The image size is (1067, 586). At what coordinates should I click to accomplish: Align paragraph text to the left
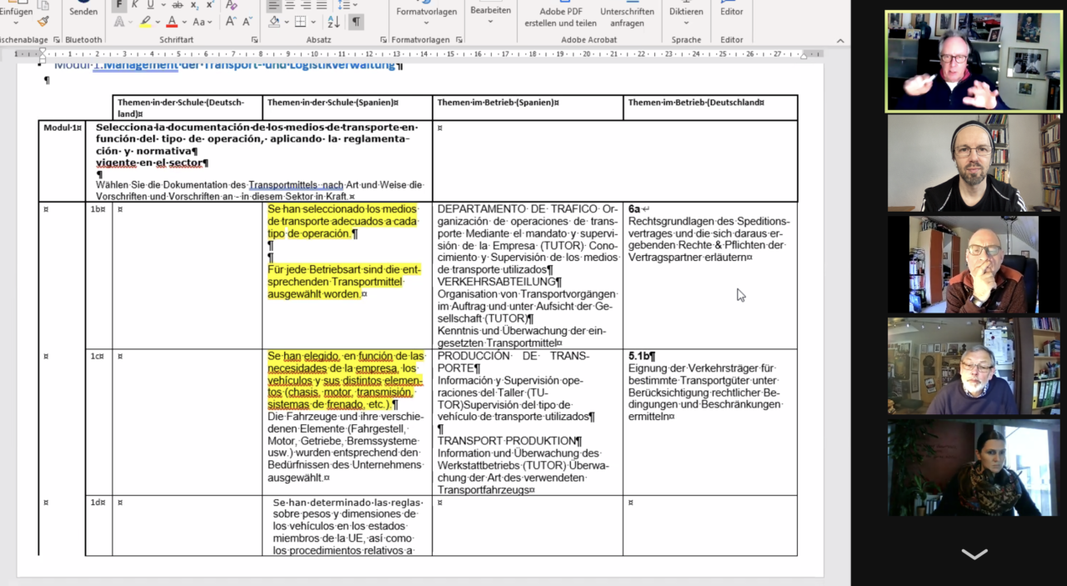click(273, 5)
